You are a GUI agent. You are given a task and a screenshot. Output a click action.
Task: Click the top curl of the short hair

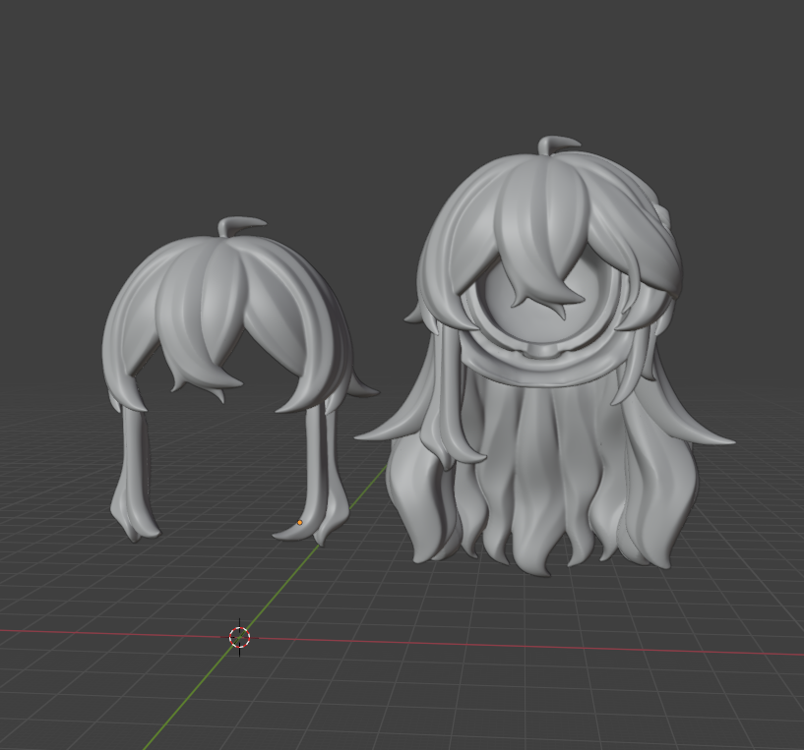click(x=239, y=226)
